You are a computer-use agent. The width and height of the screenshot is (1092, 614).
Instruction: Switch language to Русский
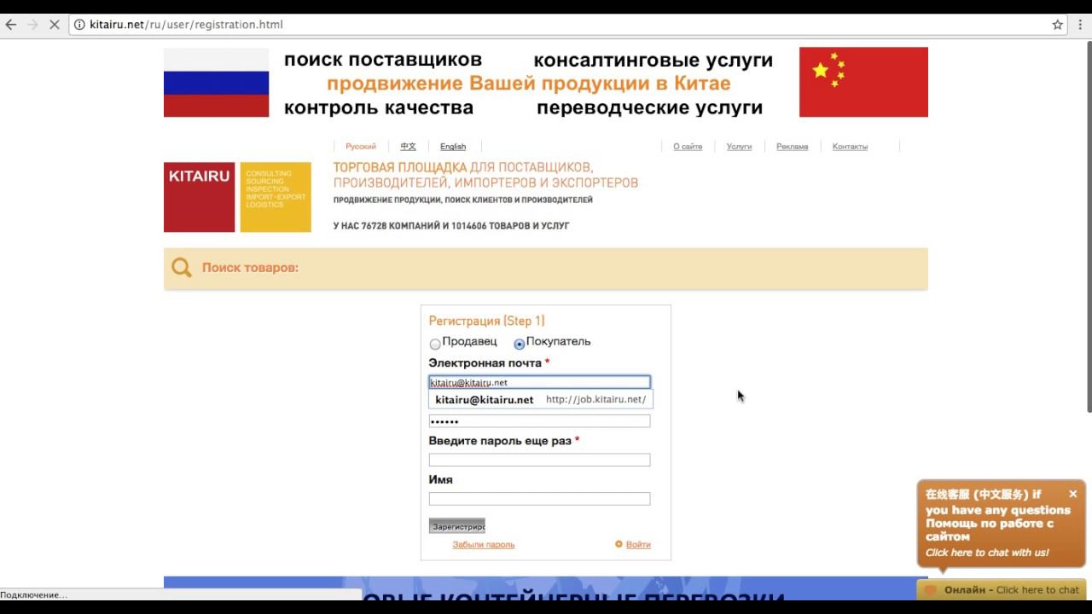[361, 147]
